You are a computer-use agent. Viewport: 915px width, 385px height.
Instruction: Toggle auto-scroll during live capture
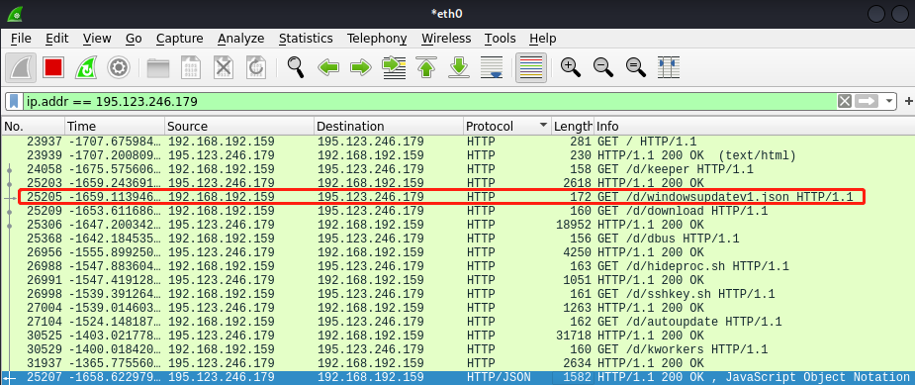[x=492, y=67]
